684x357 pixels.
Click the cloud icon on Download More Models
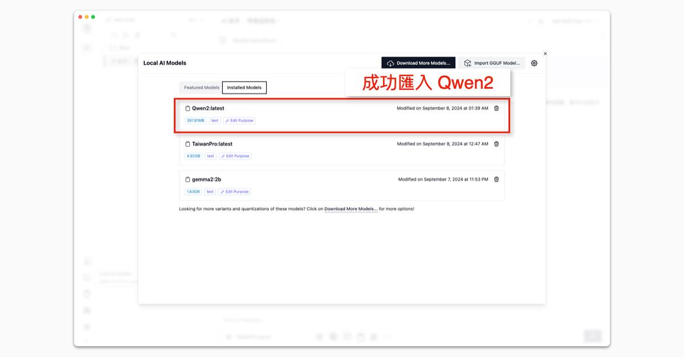(390, 63)
